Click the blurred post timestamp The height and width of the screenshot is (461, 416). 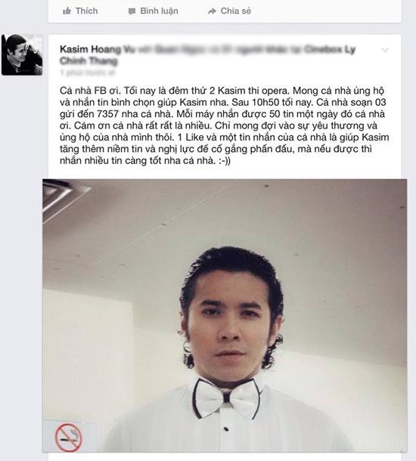click(x=87, y=73)
